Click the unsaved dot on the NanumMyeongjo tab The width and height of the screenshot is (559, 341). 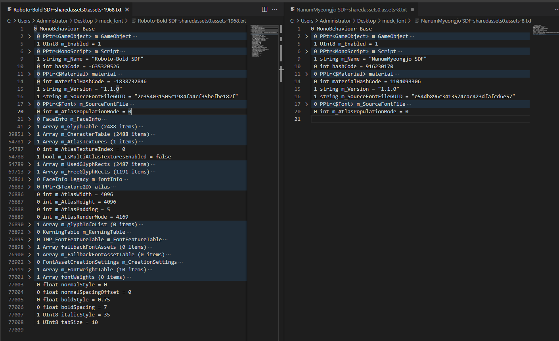click(412, 10)
